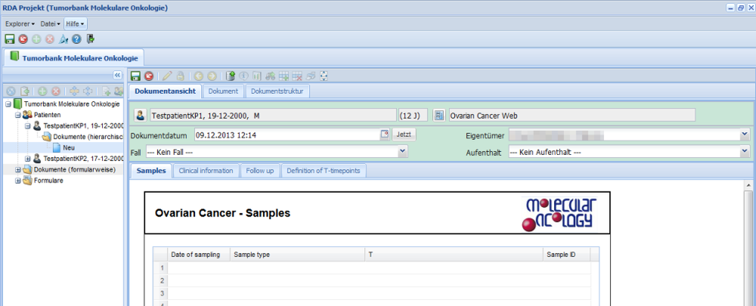Screen dimensions: 756x306
Task: Switch to the Clinical information tab
Action: click(206, 170)
